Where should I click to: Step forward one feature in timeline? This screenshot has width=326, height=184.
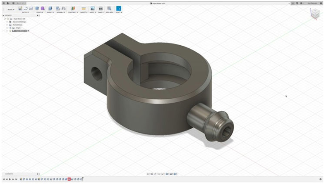[13, 179]
